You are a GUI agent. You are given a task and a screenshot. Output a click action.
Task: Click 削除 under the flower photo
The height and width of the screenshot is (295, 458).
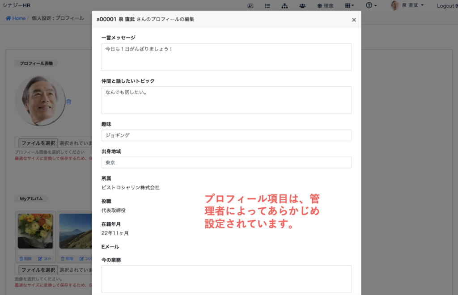click(x=25, y=258)
